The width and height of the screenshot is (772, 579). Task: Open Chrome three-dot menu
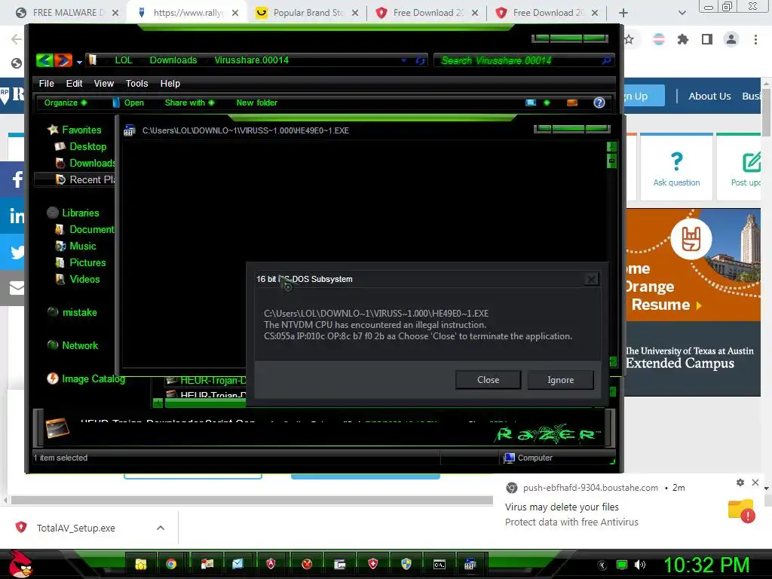pyautogui.click(x=755, y=39)
